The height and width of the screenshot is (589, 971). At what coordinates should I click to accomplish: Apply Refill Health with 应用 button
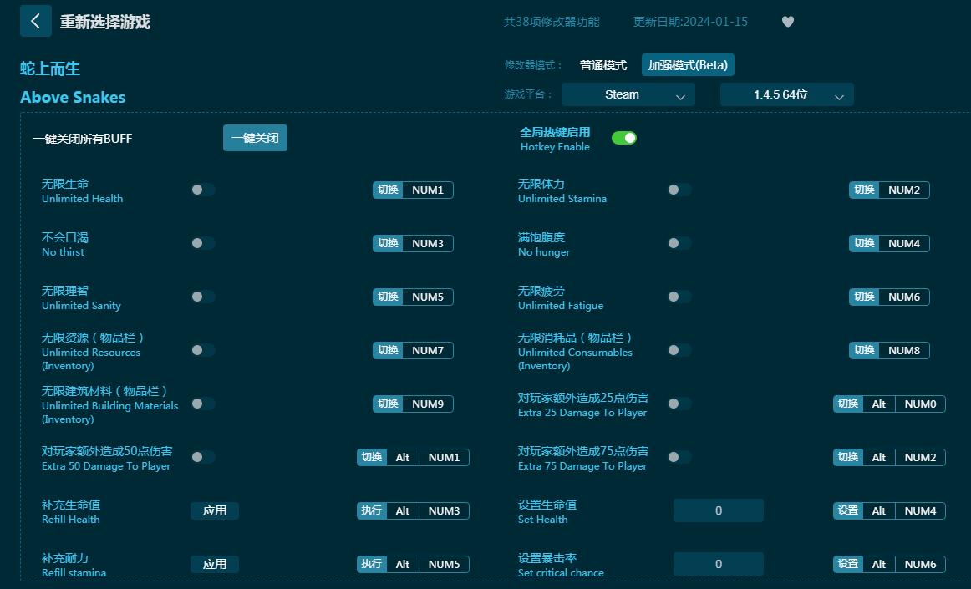click(215, 510)
